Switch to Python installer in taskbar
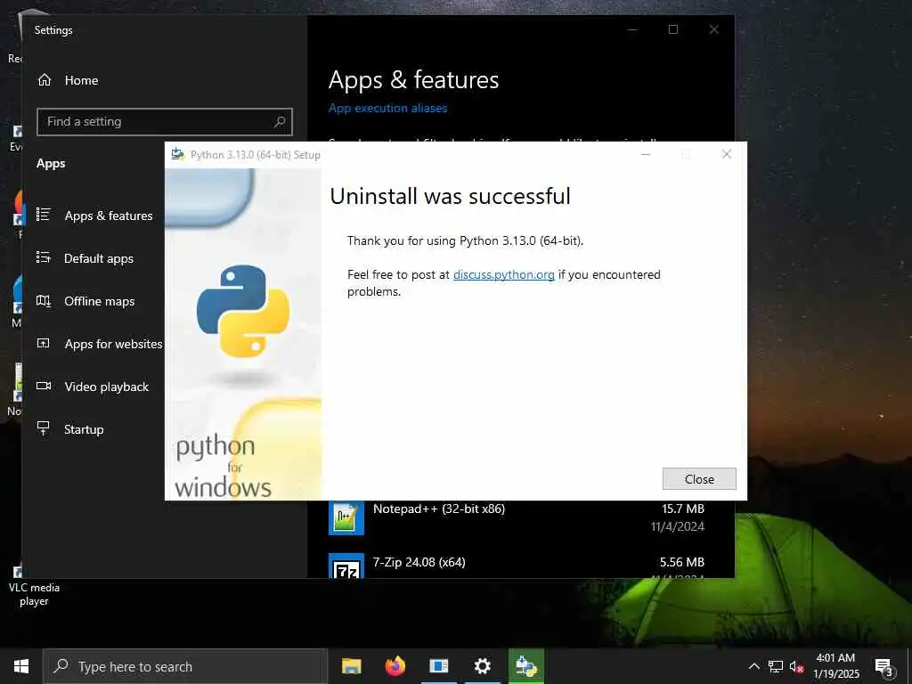Screen dimensions: 912x684 coord(526,666)
